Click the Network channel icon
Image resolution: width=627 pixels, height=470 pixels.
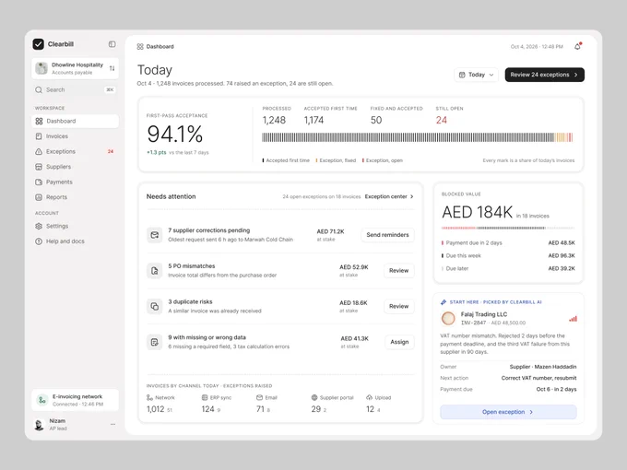point(149,398)
